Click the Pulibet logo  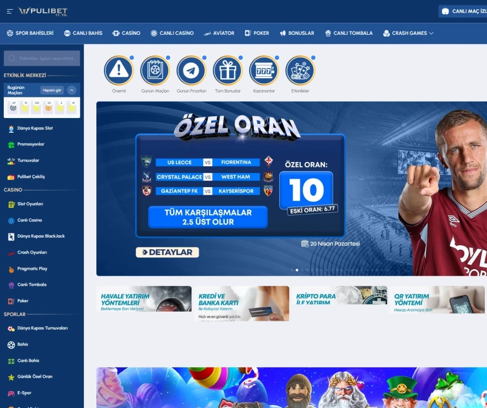click(x=42, y=11)
